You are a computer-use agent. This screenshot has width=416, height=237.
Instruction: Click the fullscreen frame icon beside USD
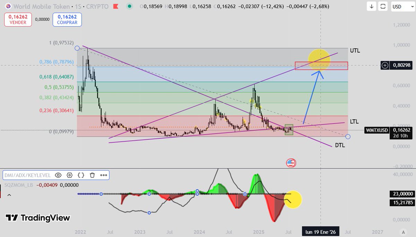(383, 6)
